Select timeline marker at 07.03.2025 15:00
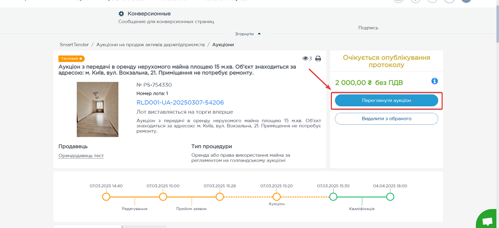Image resolution: width=499 pixels, height=228 pixels. tap(163, 197)
